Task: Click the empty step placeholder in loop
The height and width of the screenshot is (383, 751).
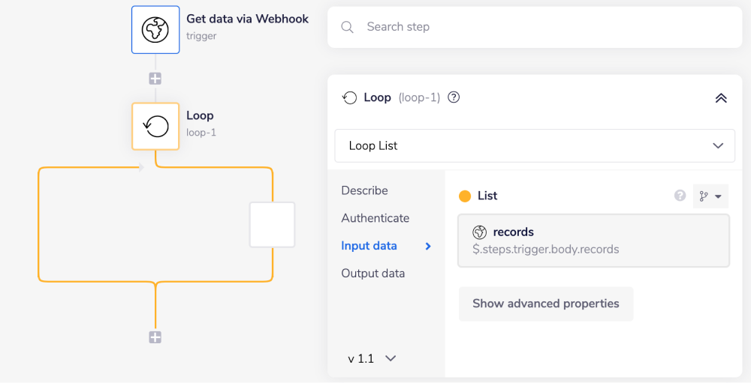Action: tap(272, 225)
